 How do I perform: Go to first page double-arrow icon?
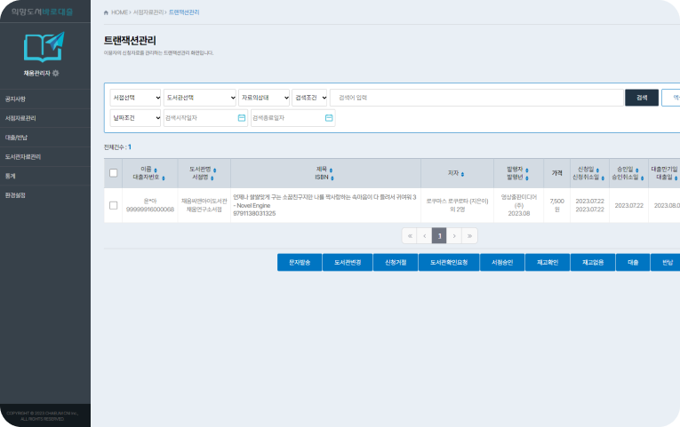(x=409, y=235)
